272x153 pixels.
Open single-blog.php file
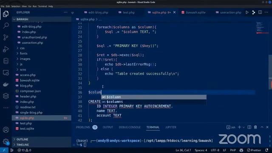tap(31, 113)
